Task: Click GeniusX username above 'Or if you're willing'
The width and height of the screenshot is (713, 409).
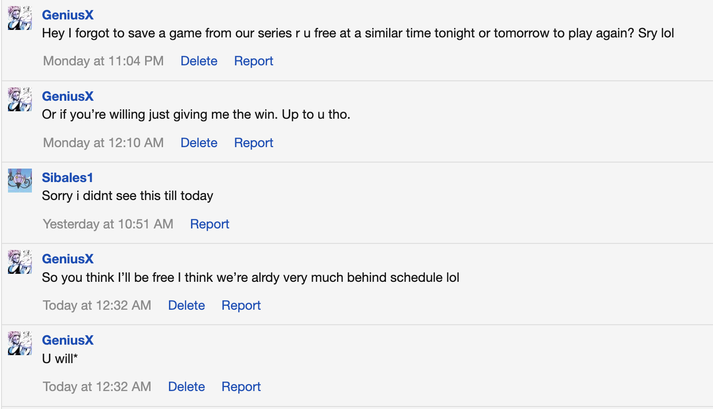Action: click(x=68, y=96)
